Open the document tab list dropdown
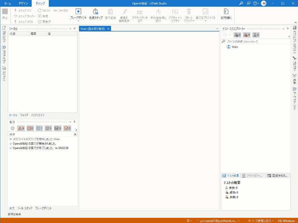The height and width of the screenshot is (223, 298). point(217,29)
